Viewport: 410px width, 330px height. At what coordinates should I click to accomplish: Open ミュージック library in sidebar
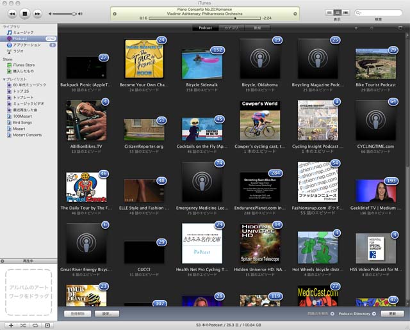29,33
